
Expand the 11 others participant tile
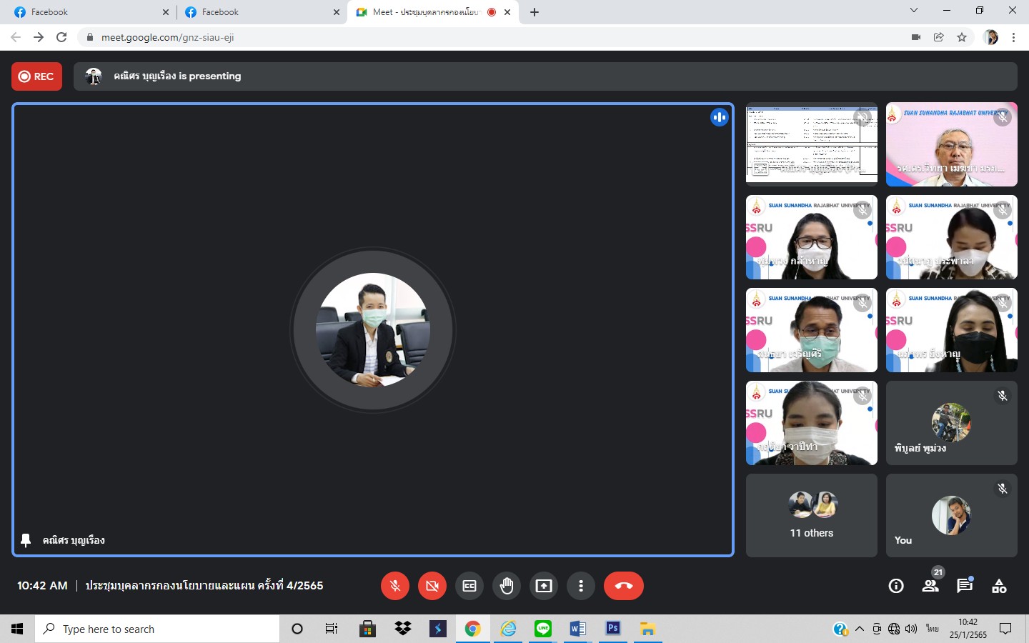[811, 515]
